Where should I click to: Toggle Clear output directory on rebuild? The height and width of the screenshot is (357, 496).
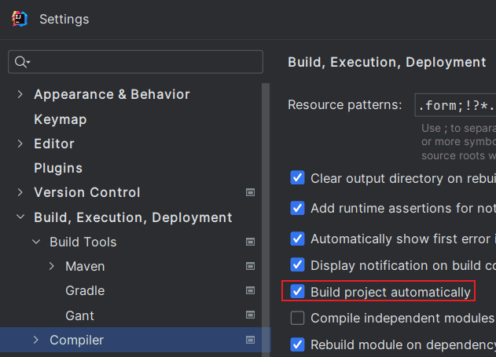(298, 177)
